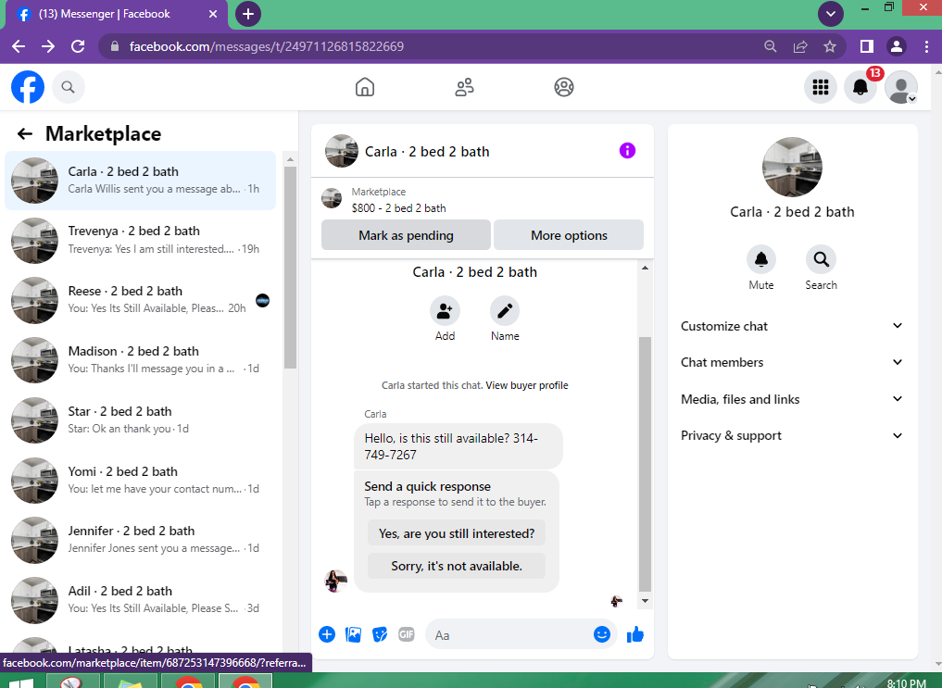Click the chat scroll down arrow

(645, 601)
